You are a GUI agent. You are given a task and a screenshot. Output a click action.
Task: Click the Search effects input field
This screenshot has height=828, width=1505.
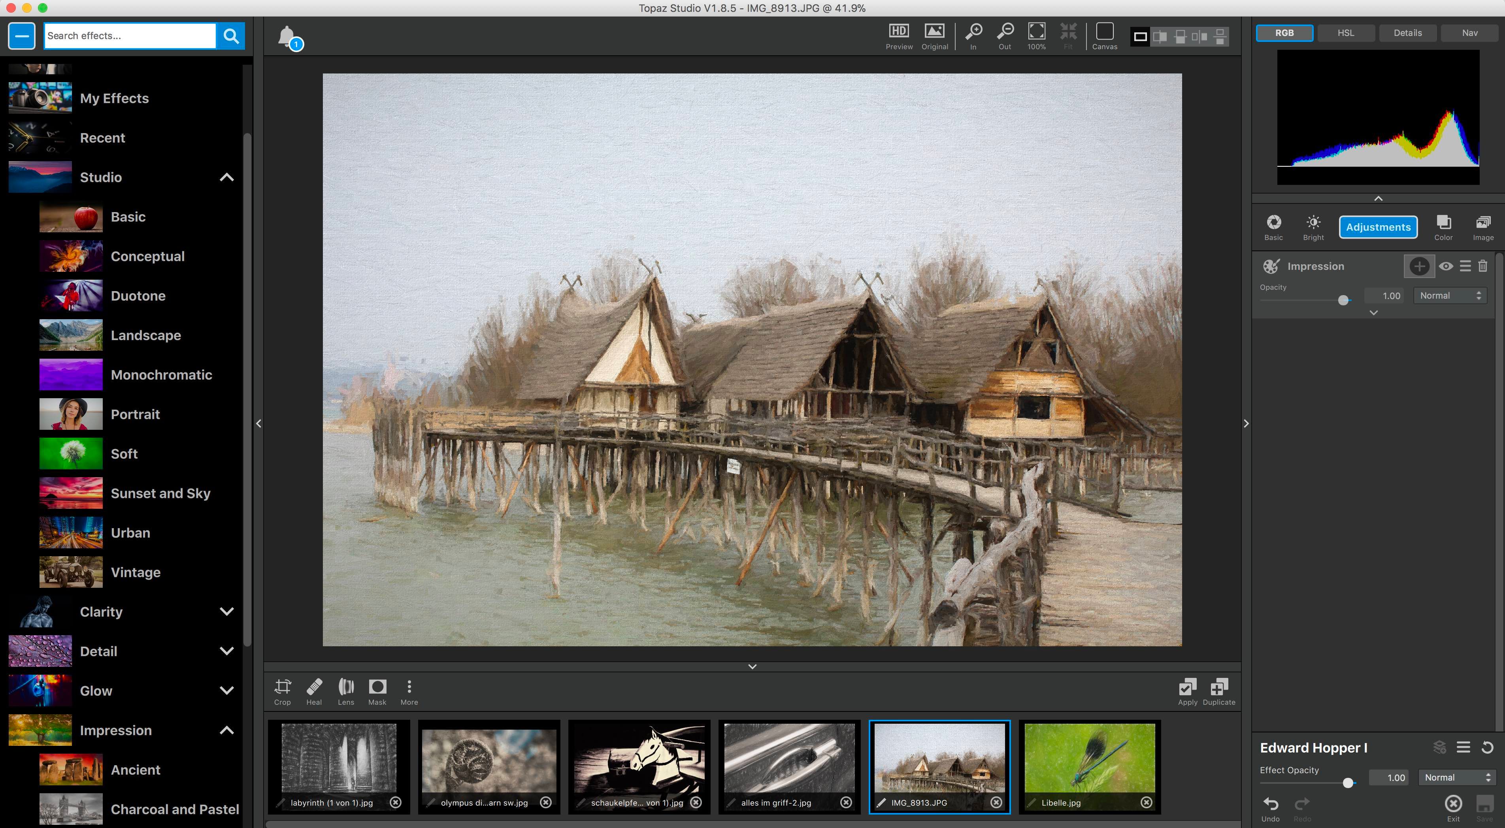(130, 36)
